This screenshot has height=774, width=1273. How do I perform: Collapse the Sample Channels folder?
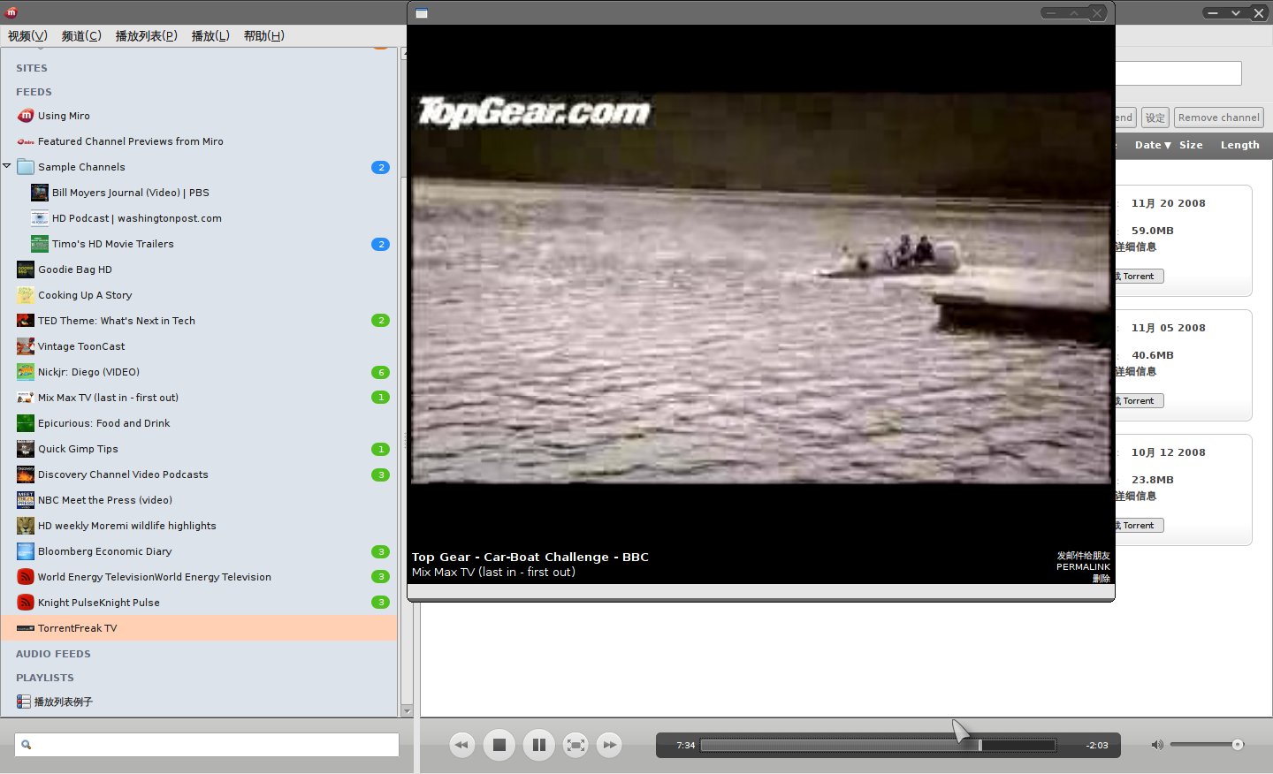tap(7, 166)
